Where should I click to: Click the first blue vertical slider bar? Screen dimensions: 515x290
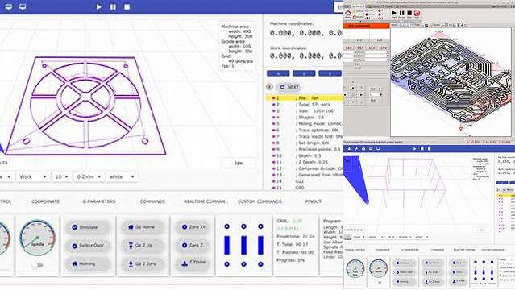[x=226, y=245]
